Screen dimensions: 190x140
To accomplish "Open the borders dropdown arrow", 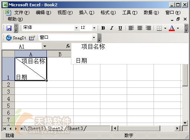I will point(165,28).
